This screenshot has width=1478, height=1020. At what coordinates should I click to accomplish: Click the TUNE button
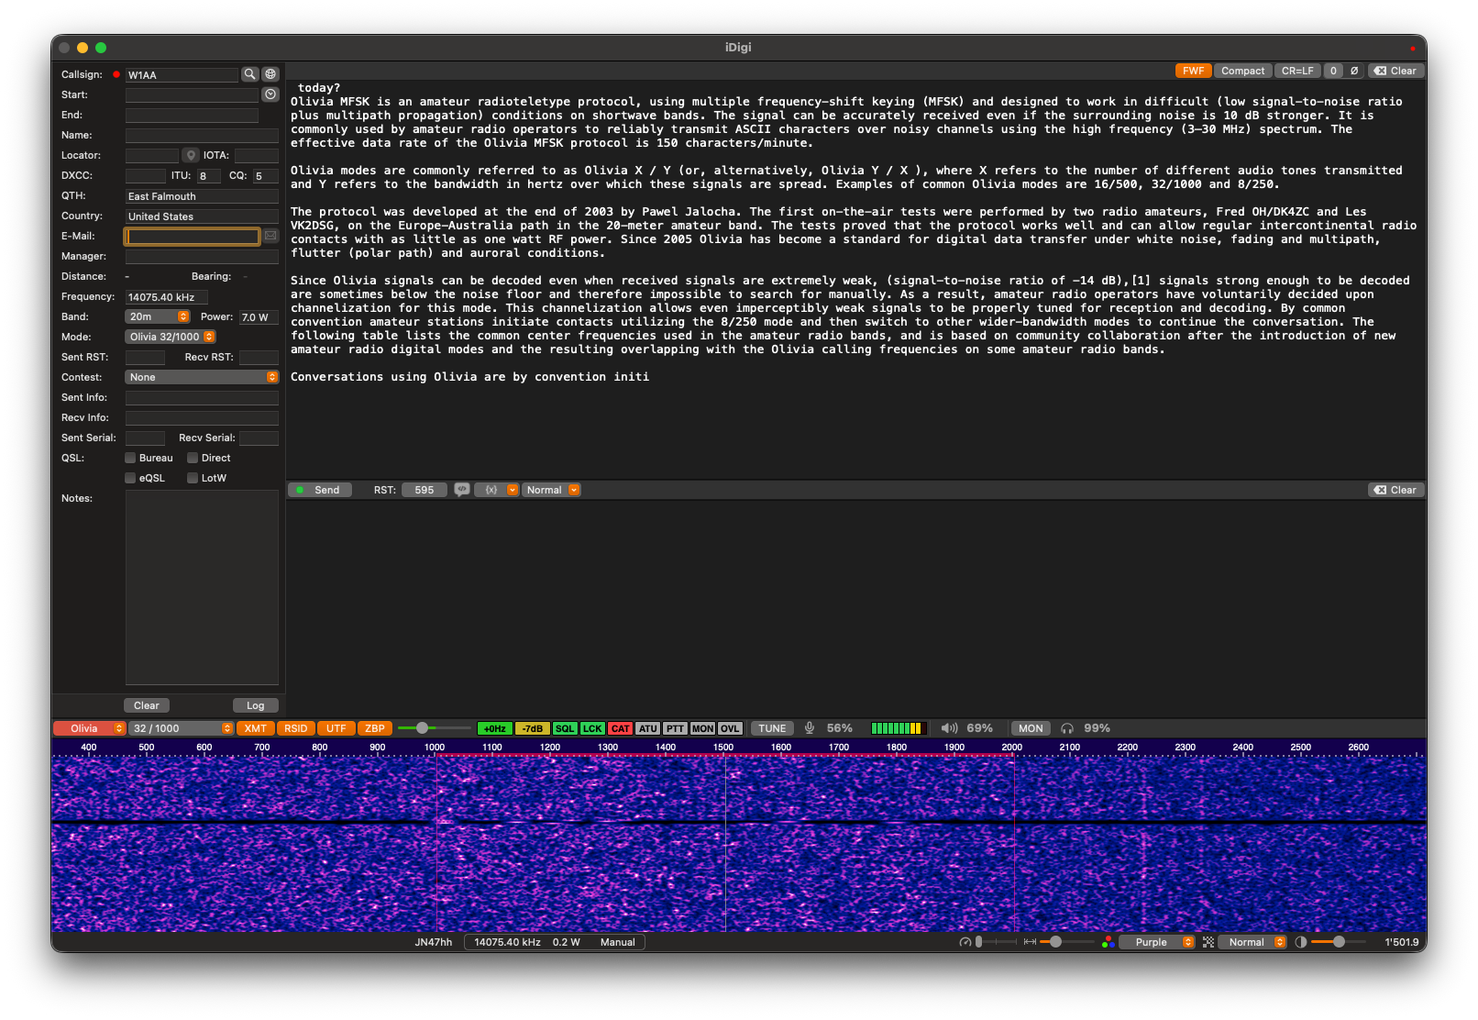click(772, 728)
